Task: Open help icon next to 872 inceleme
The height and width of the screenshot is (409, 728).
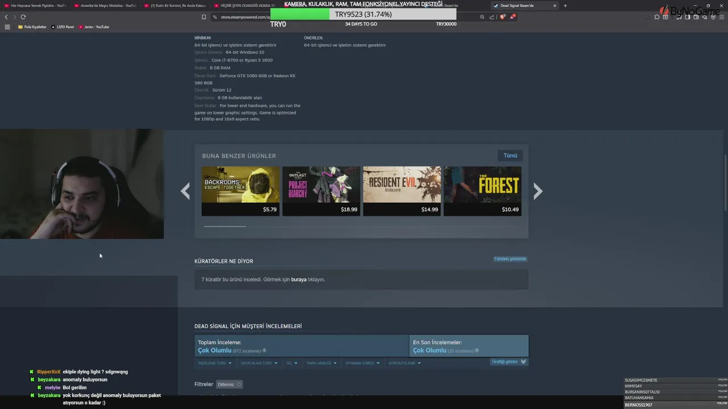Action: [x=264, y=351]
